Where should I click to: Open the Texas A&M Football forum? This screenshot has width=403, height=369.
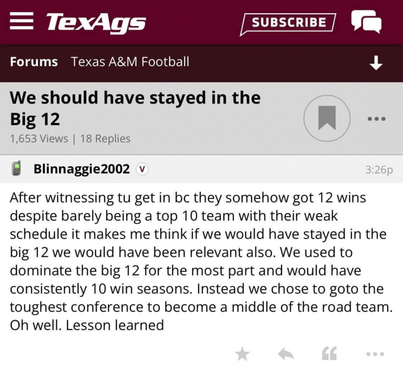[x=130, y=62]
